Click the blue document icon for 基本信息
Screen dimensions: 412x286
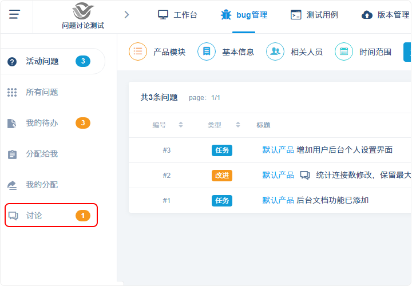[207, 51]
